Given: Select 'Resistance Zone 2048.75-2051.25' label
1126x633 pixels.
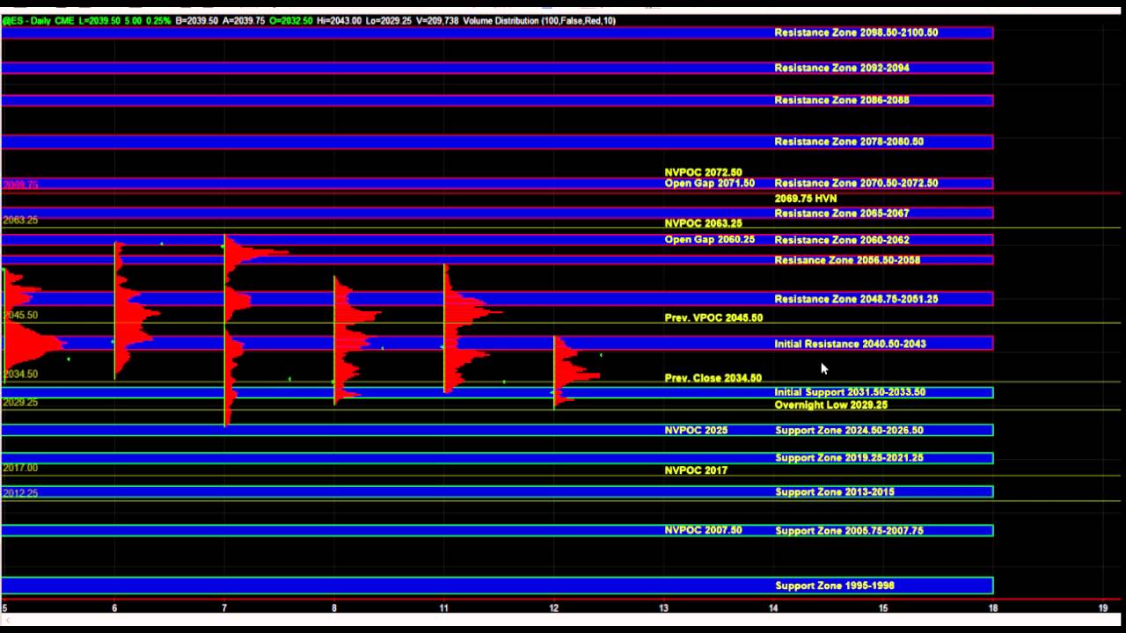Looking at the screenshot, I should (x=856, y=299).
